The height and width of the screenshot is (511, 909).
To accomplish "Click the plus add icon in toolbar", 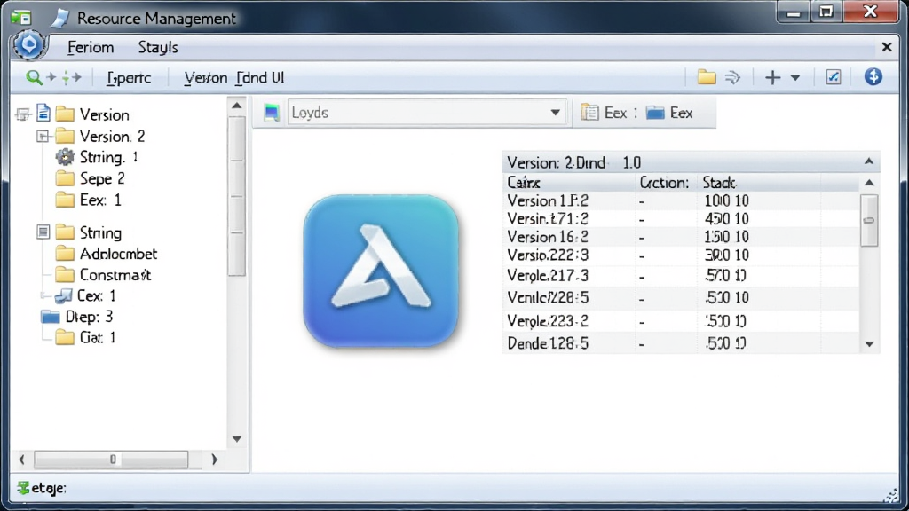I will coord(773,77).
